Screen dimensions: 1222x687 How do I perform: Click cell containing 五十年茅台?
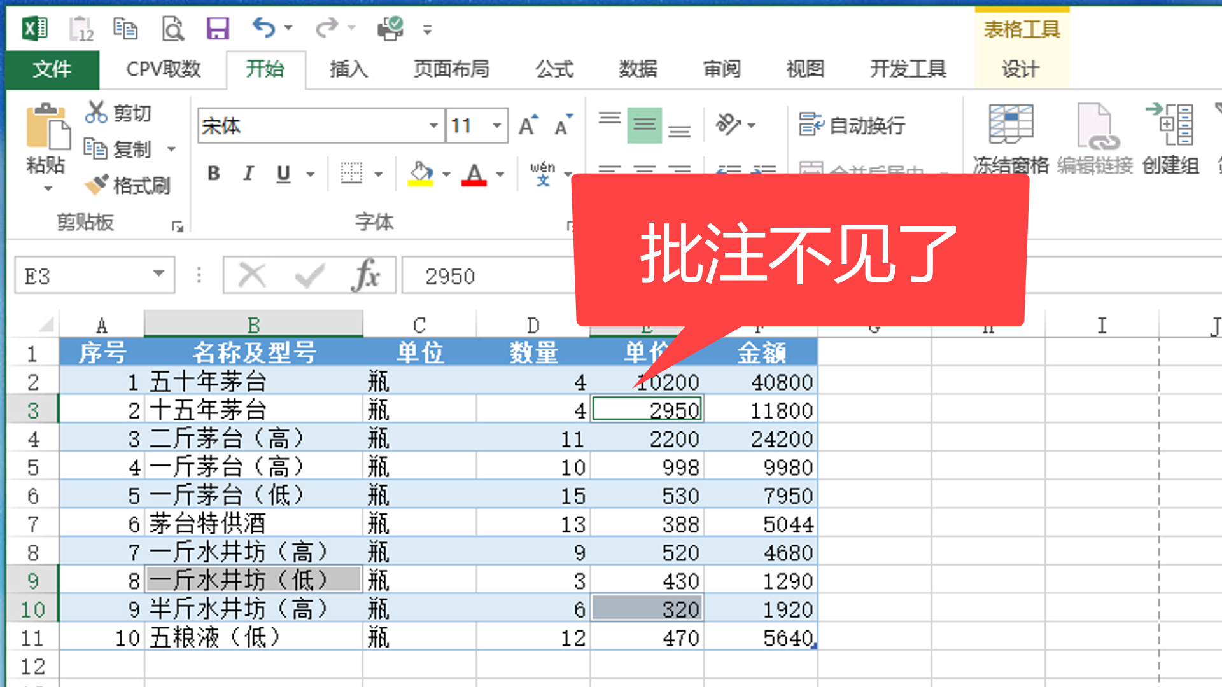pos(253,382)
